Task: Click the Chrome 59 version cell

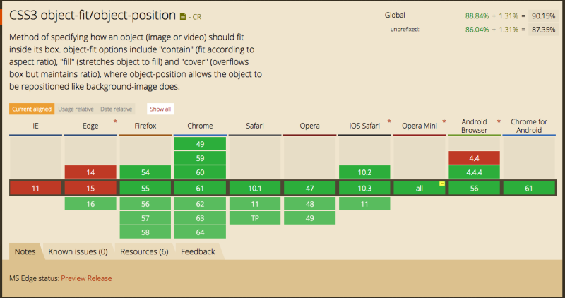Action: (200, 158)
